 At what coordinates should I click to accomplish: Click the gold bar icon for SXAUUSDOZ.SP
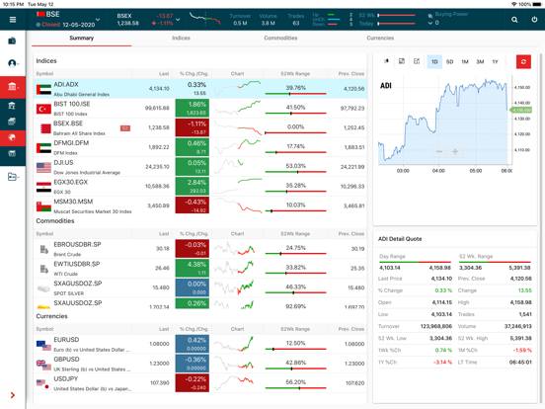point(43,306)
